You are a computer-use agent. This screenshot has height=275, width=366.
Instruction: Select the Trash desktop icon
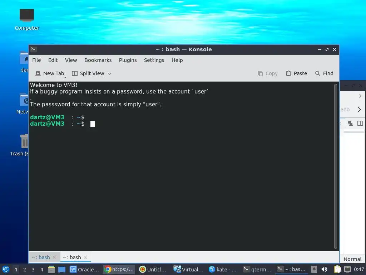click(x=20, y=145)
